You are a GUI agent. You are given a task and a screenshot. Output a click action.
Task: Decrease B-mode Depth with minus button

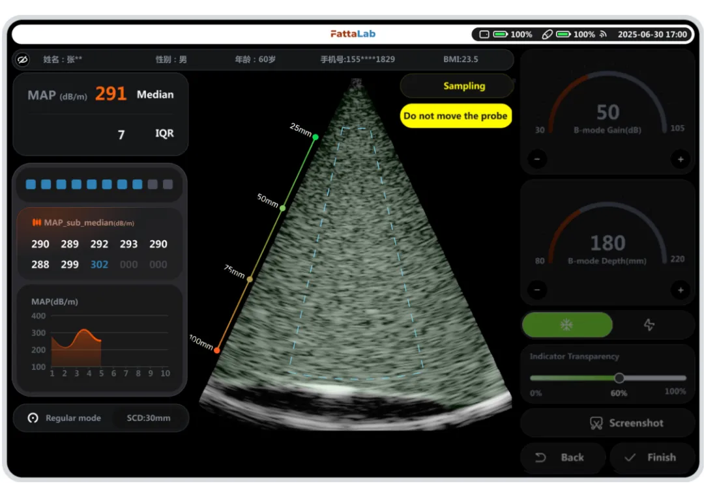[x=537, y=291]
